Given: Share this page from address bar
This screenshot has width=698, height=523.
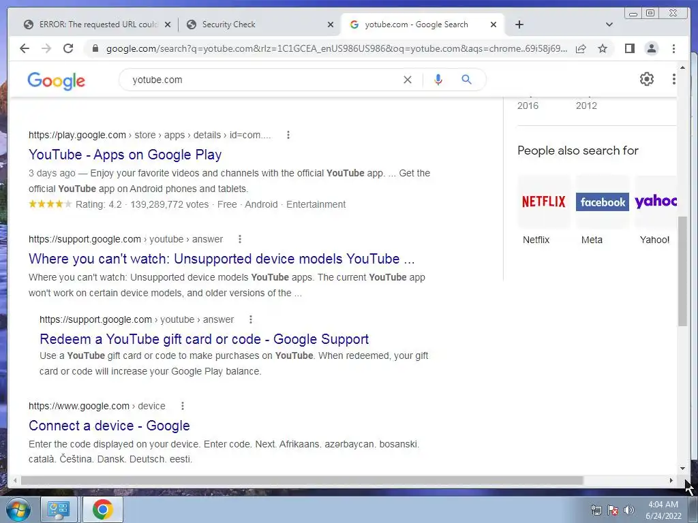Looking at the screenshot, I should coord(581,48).
